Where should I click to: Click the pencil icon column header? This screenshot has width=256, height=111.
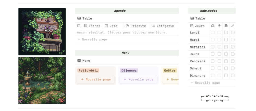click(x=233, y=26)
